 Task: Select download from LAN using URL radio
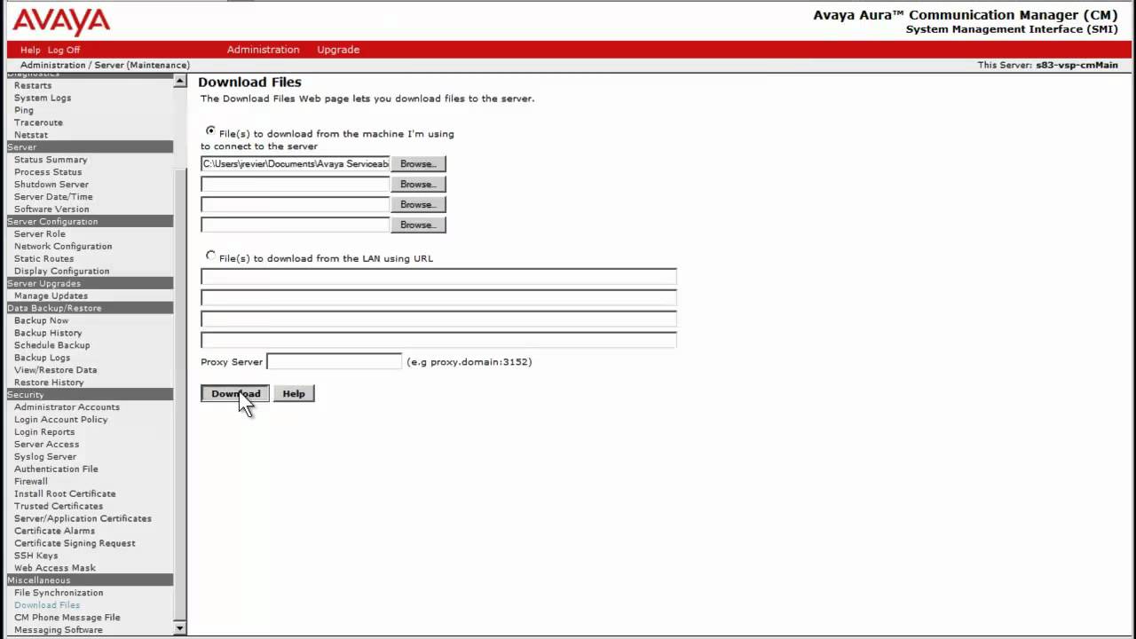point(210,255)
